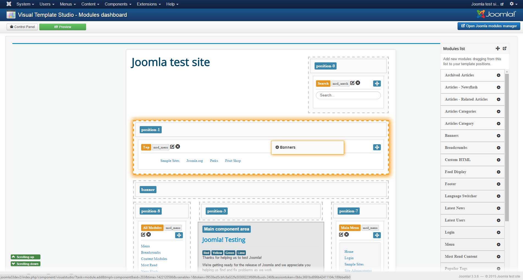This screenshot has height=280, width=523.
Task: Open the Extensions menu
Action: [149, 4]
